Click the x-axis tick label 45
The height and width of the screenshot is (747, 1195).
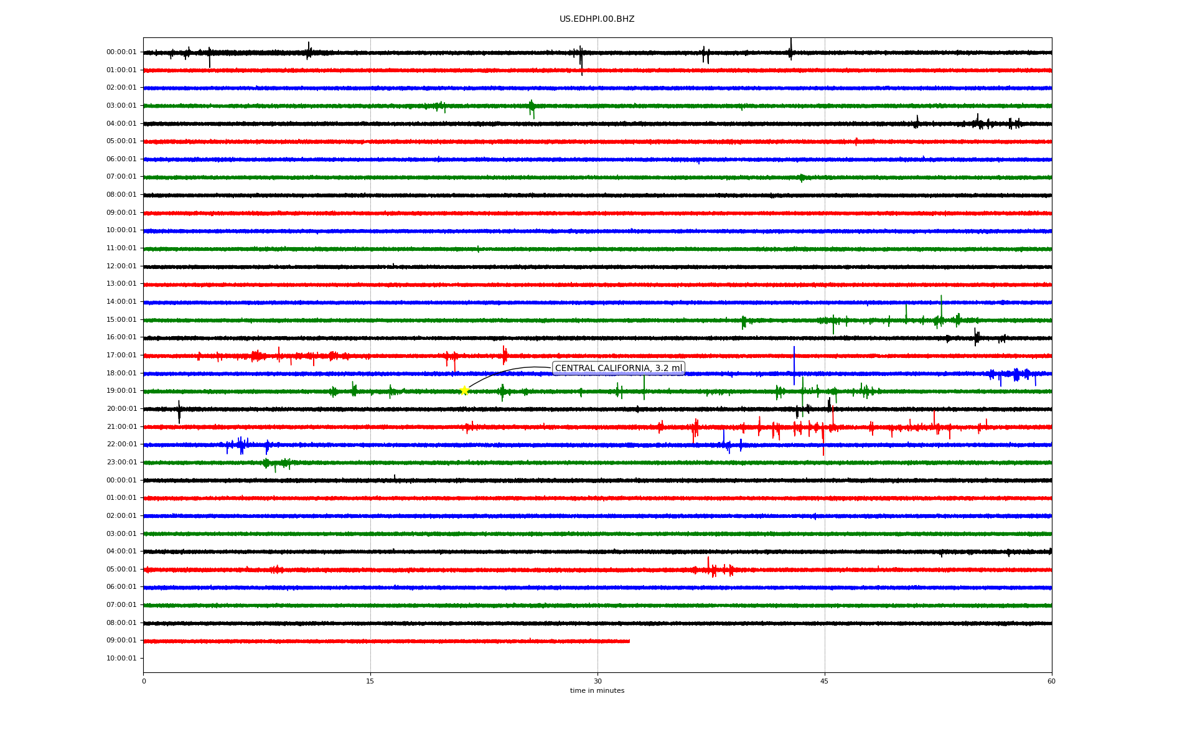pyautogui.click(x=825, y=681)
